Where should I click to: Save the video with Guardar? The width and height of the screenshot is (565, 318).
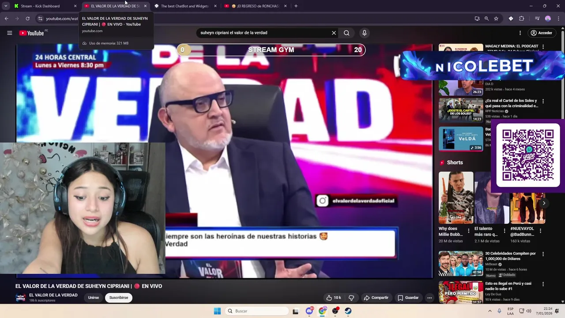[x=408, y=298]
